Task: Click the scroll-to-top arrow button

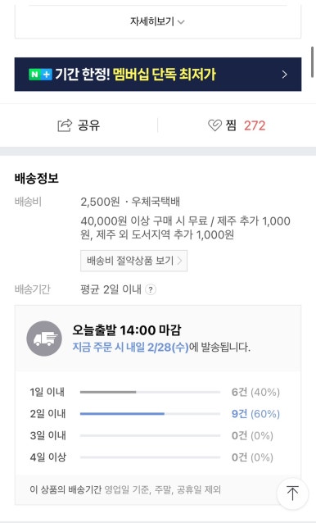Action: [x=293, y=493]
